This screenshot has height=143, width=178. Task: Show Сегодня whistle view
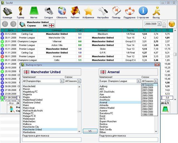[48, 13]
